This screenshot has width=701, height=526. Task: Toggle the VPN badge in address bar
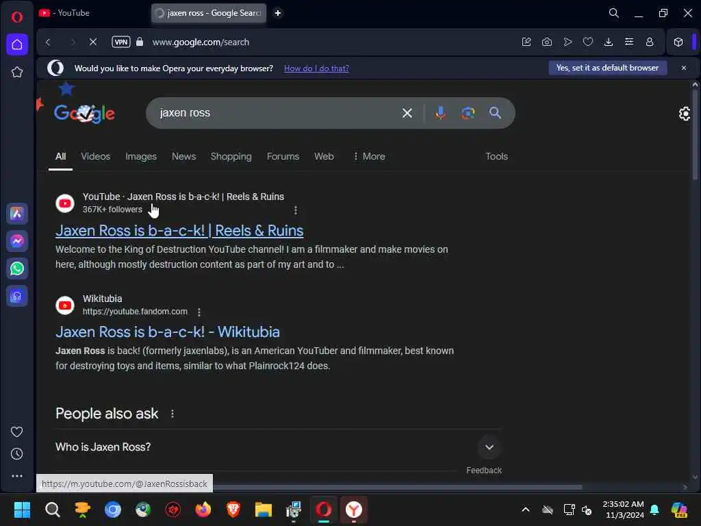click(x=120, y=42)
